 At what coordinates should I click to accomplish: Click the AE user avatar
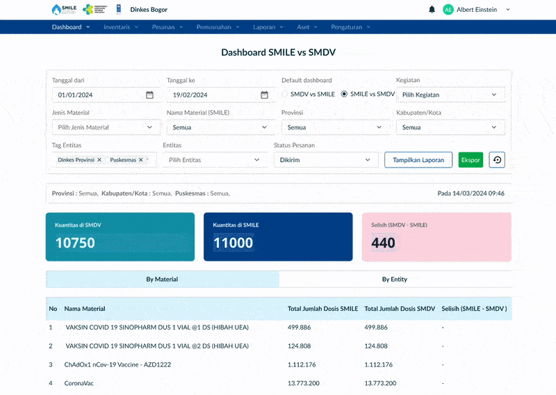click(448, 10)
